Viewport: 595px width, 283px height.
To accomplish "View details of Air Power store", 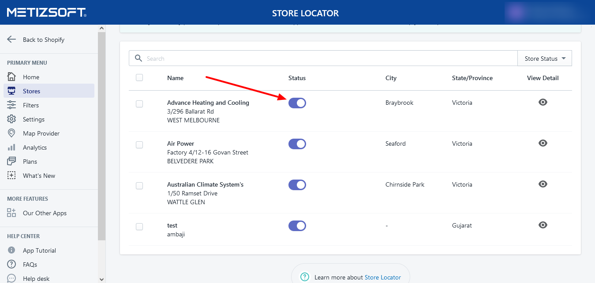I will click(x=543, y=143).
